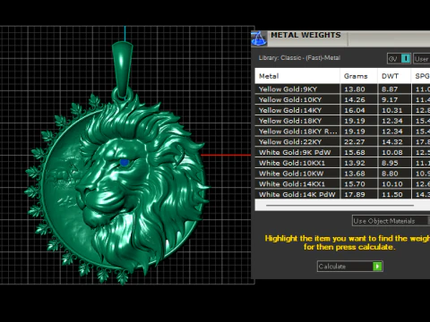Click the horizontal scrollbar under the metals table

(340, 206)
